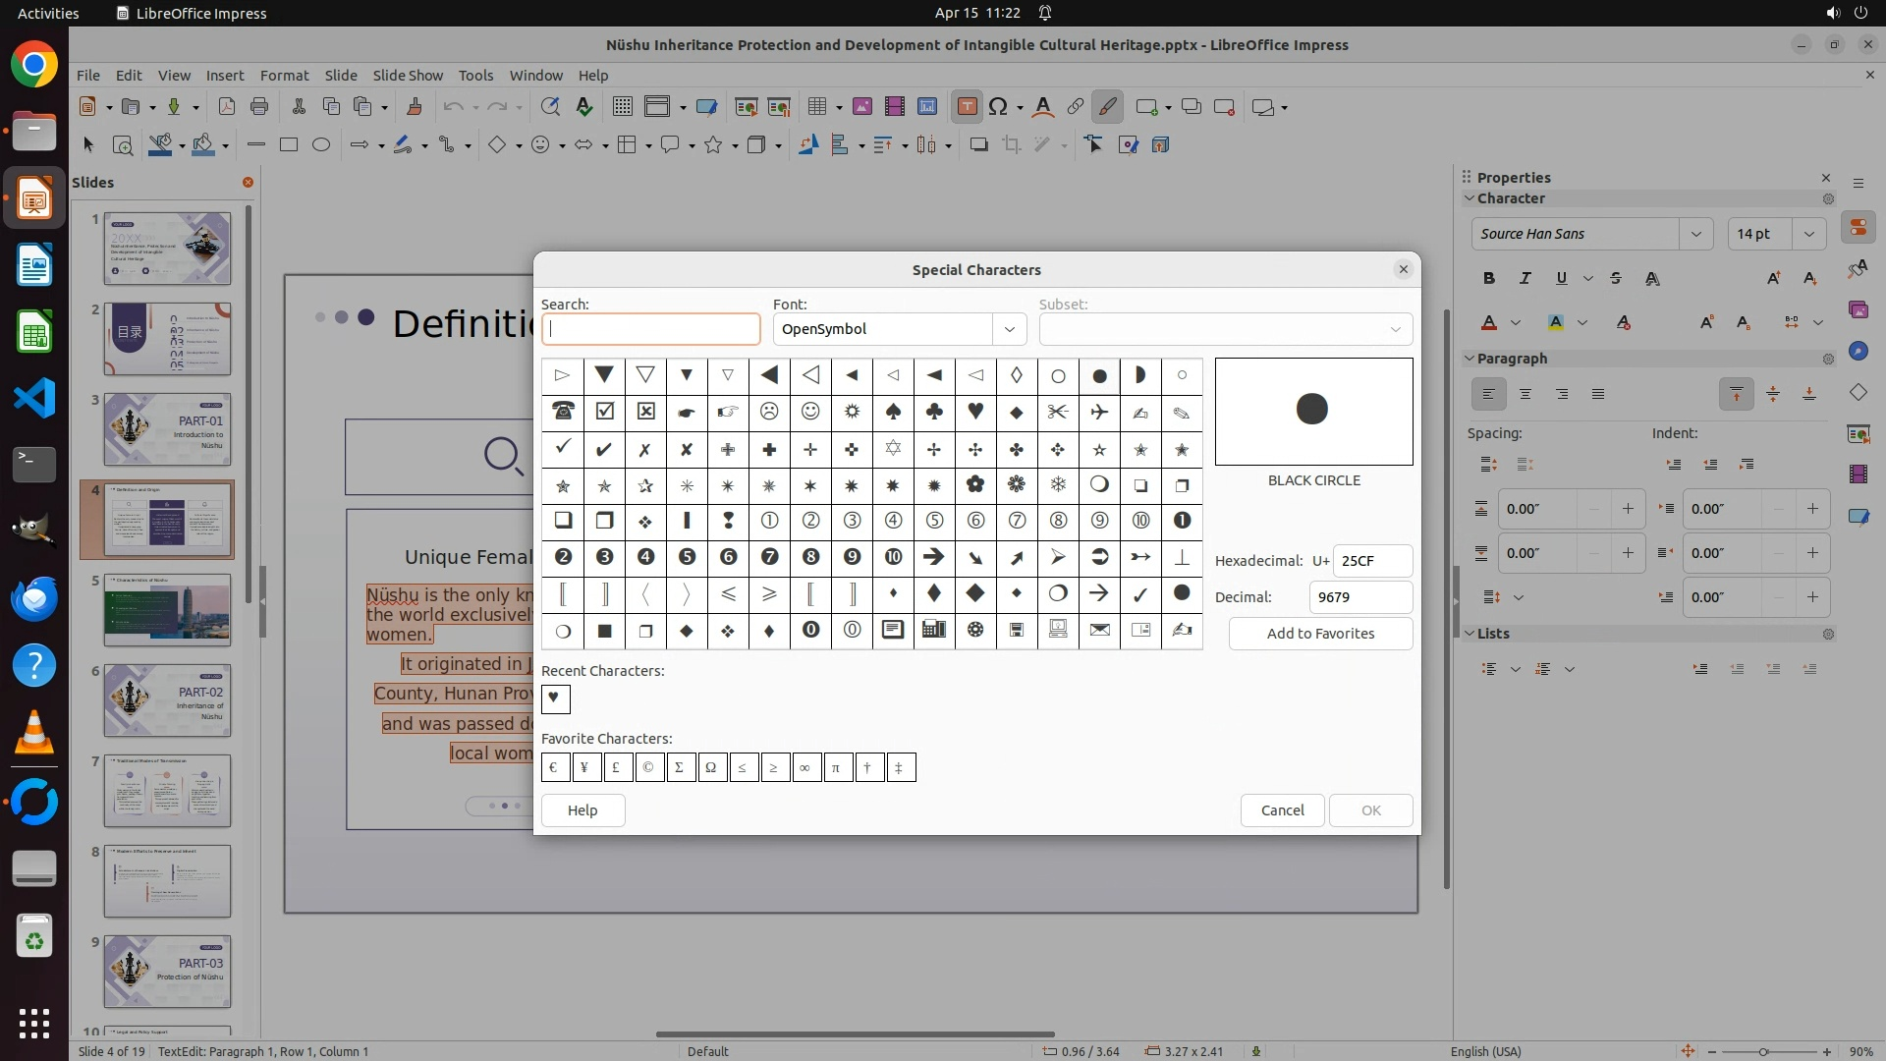Click the Add to Favorites button

(x=1320, y=634)
